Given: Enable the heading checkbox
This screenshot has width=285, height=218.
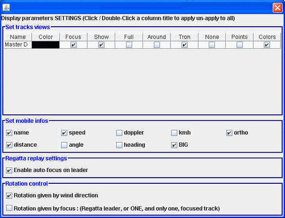Looking at the screenshot, I should coord(119,145).
